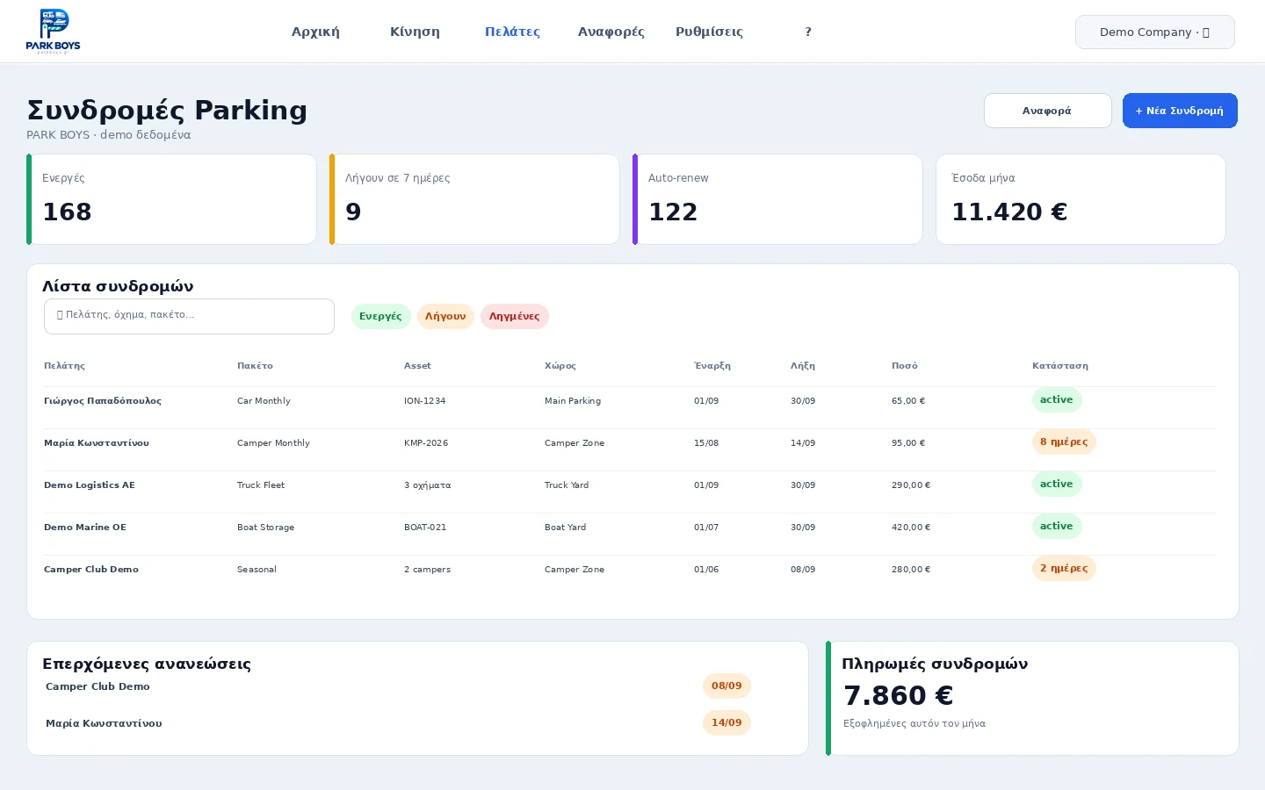
Task: Toggle the Ληγμένες filter chip
Action: point(515,316)
